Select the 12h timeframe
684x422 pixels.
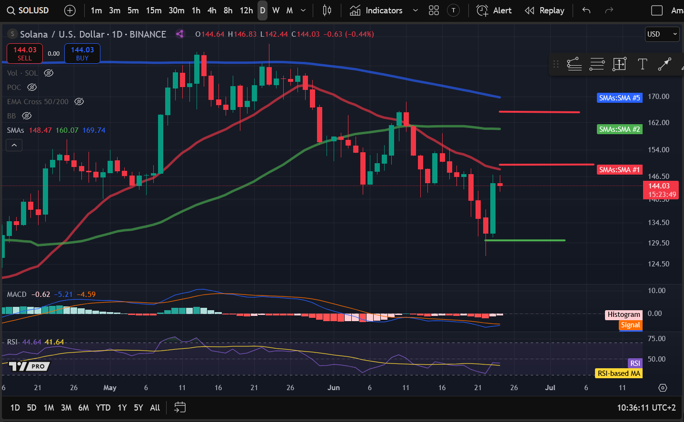246,10
